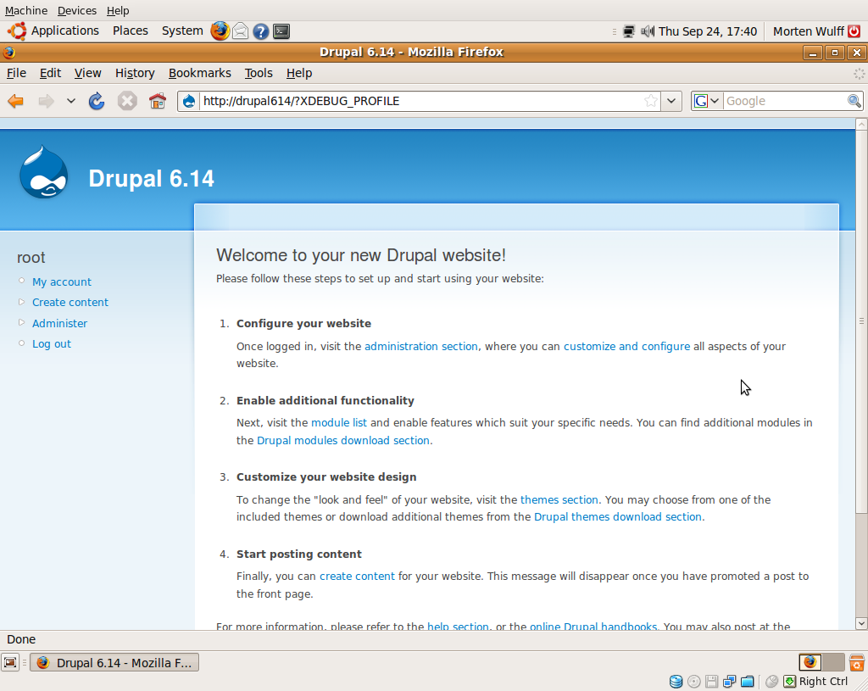Click the VirtualBox shared folders icon

[748, 682]
